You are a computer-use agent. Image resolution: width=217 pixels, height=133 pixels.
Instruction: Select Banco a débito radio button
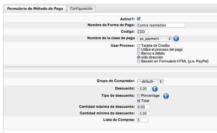click(139, 53)
